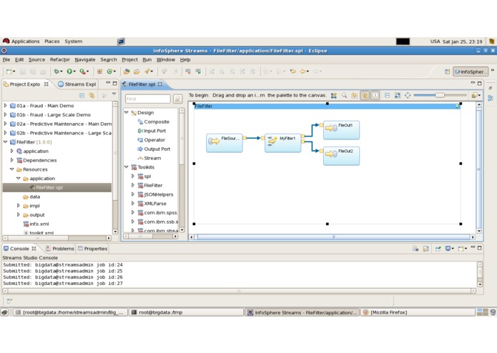The height and width of the screenshot is (353, 497).
Task: Click the palette clear-filter icon beside Find
Action: (x=178, y=99)
